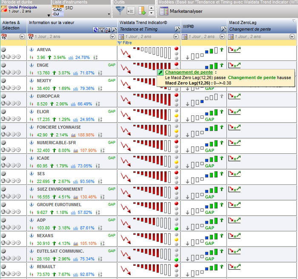Screen dimensions: 298x279
Task: Click the FONCIERE LYONNAISE orange volume icon
Action: pyautogui.click(x=73, y=135)
